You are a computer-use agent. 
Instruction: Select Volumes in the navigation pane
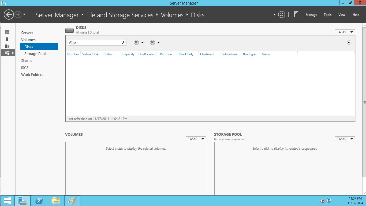28,40
